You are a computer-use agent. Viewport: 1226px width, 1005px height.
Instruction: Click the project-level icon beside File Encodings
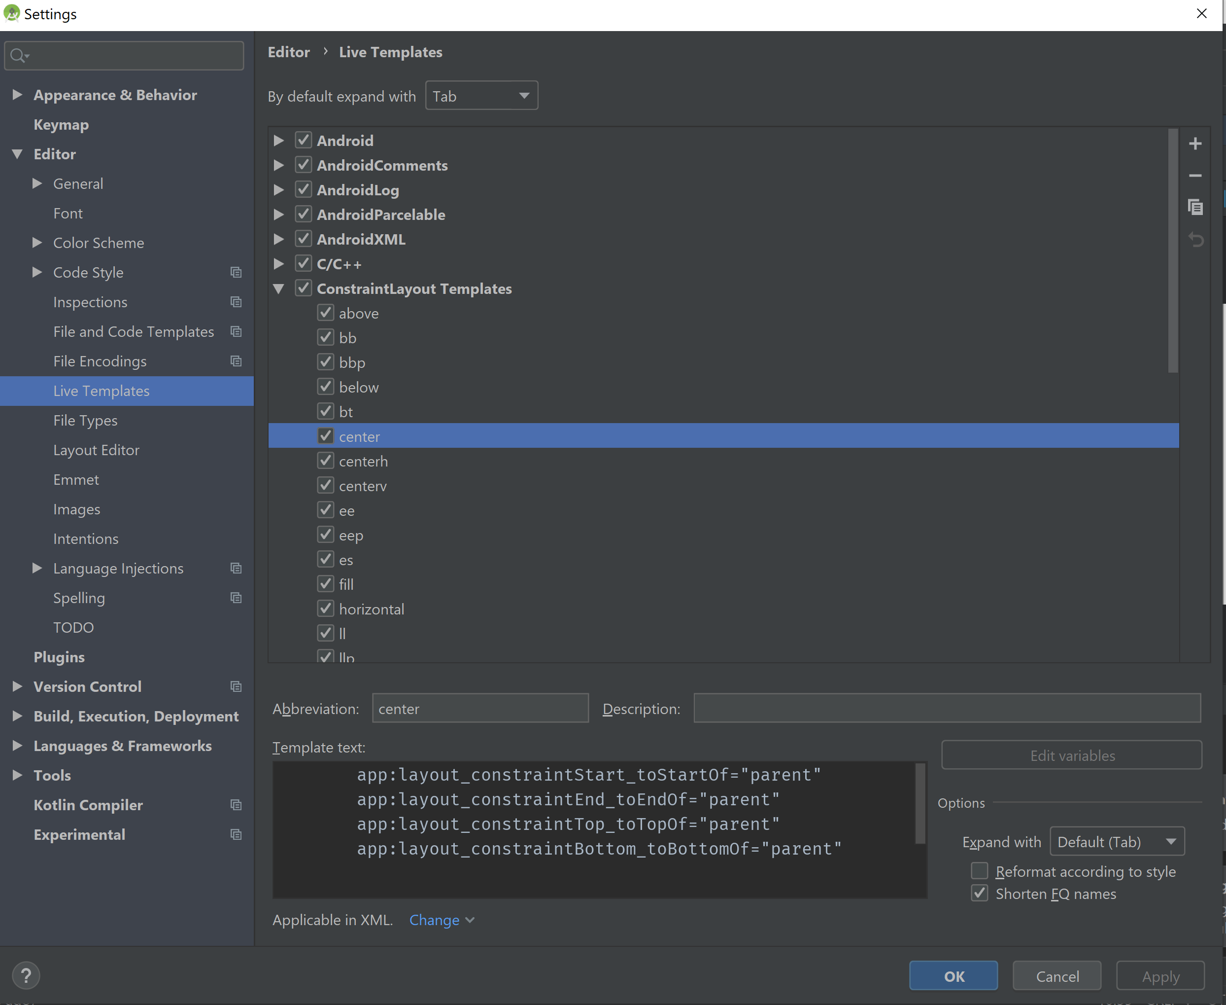coord(236,360)
